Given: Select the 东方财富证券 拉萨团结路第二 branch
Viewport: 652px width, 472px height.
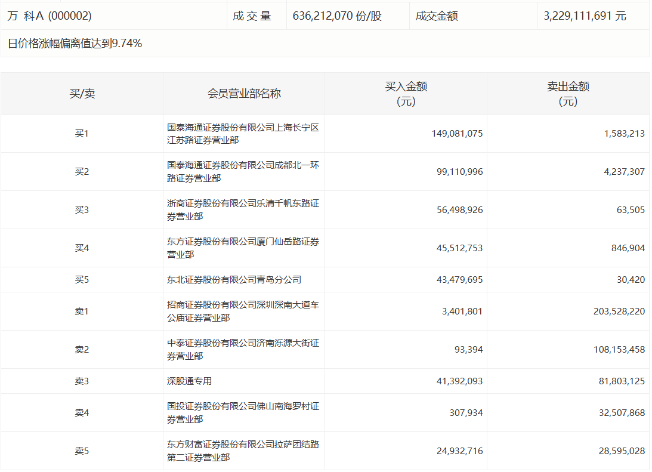Looking at the screenshot, I should (243, 451).
